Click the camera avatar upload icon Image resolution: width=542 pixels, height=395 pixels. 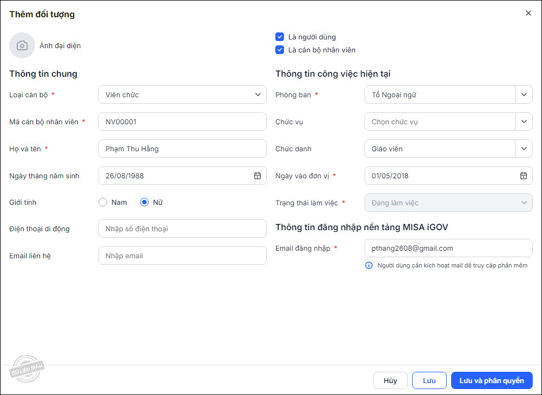click(22, 45)
